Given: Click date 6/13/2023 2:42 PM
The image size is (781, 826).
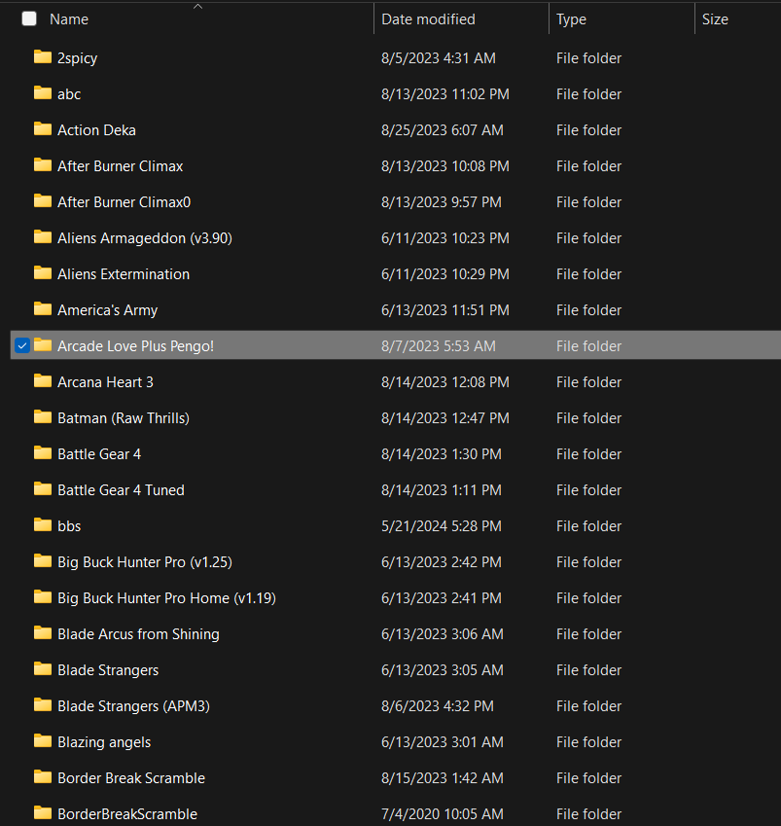Looking at the screenshot, I should 442,562.
